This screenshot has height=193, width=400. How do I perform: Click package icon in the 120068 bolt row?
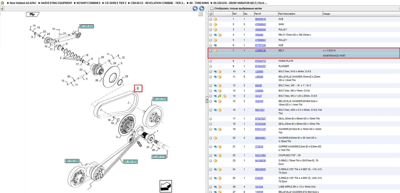[220, 71]
